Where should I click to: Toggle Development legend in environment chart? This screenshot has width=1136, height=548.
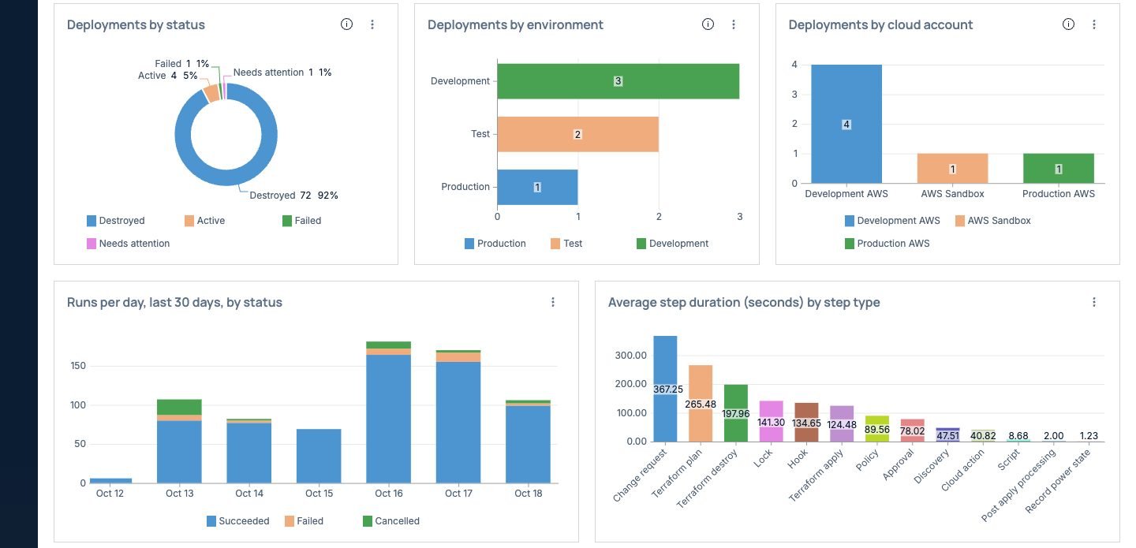tap(672, 244)
